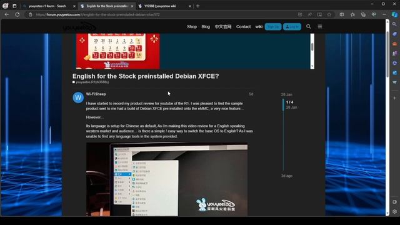This screenshot has height=225, width=400.
Task: Open the Favorites list toolbar icon
Action: 352,14
